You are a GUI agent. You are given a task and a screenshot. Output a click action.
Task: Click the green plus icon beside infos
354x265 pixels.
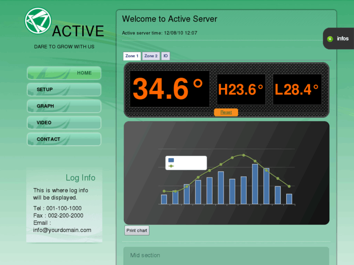click(x=330, y=39)
